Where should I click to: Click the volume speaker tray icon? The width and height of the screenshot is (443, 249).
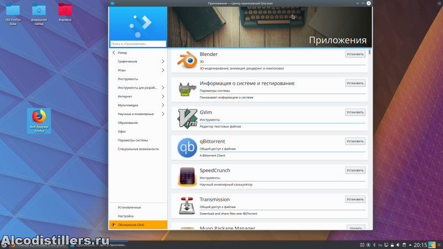[398, 245]
